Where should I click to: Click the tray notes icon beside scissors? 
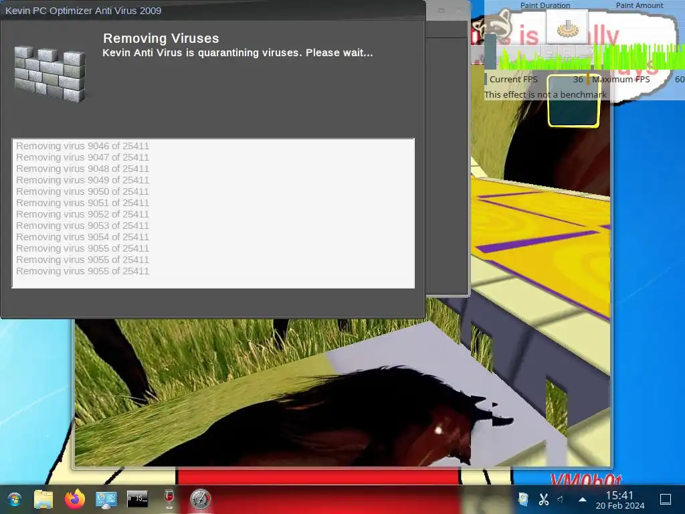pyautogui.click(x=523, y=499)
